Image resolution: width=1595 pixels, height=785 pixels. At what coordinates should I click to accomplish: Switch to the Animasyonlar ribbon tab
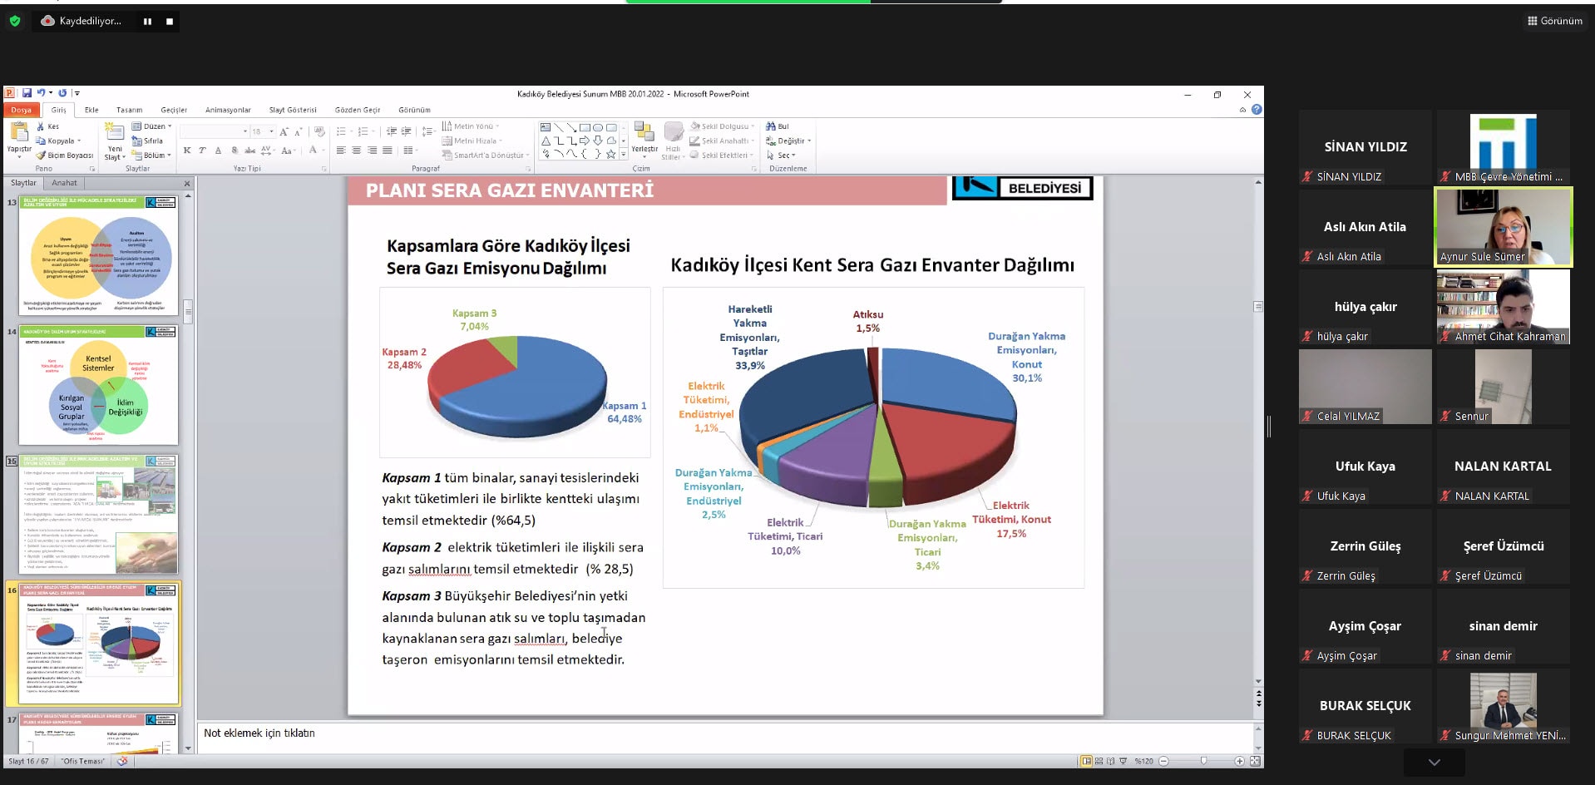228,110
